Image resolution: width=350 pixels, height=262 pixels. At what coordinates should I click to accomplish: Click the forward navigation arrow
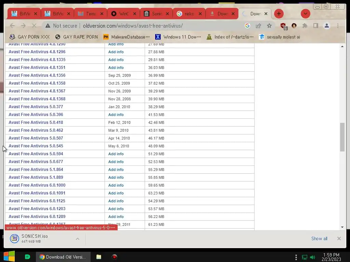click(23, 26)
